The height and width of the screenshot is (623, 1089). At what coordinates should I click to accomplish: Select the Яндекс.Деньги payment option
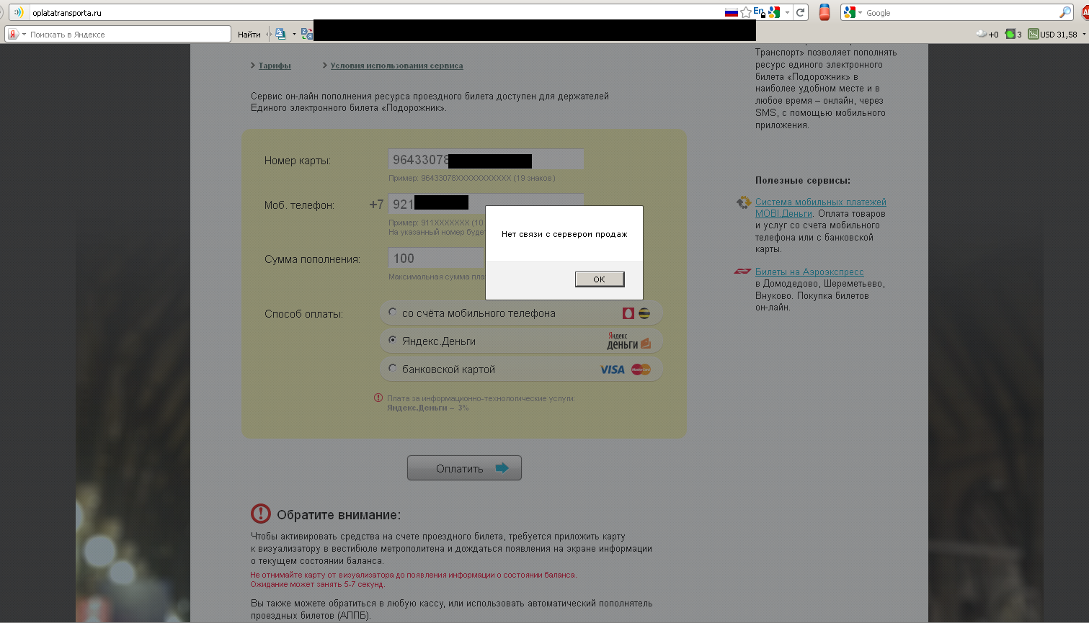(x=392, y=340)
